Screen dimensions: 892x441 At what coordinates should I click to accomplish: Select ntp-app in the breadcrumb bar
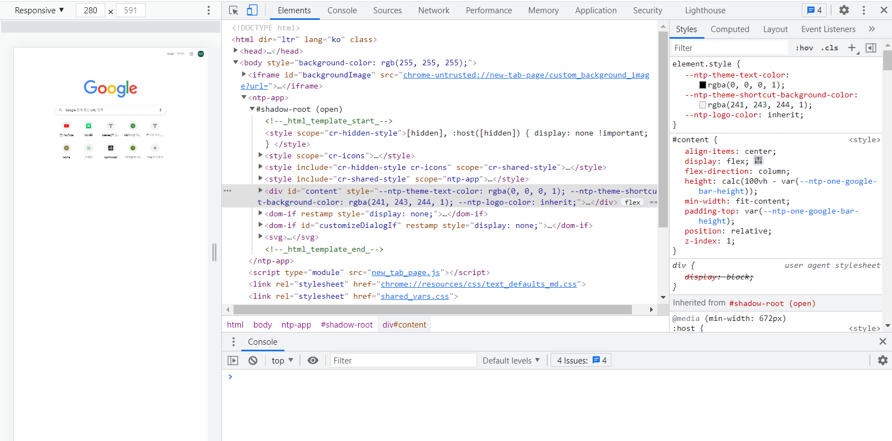pyautogui.click(x=296, y=324)
